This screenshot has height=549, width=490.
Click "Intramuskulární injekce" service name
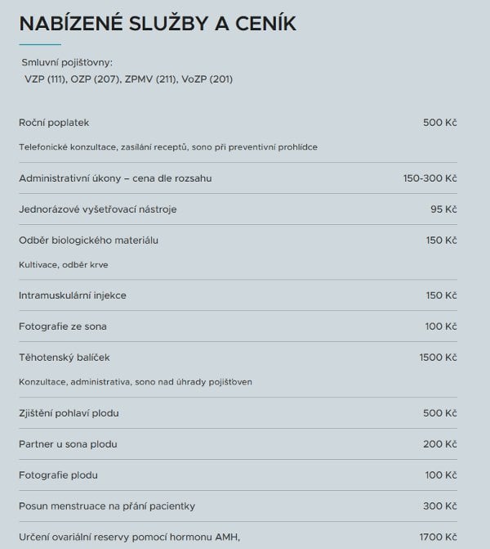(73, 295)
